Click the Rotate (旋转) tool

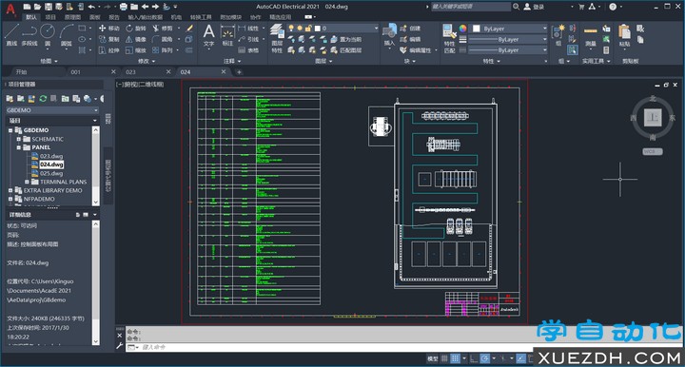[x=136, y=29]
